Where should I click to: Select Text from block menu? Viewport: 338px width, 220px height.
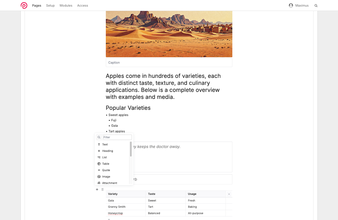113,145
